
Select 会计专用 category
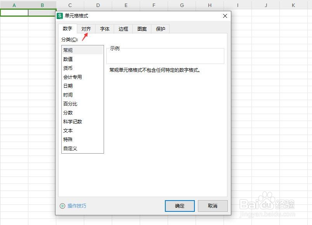click(x=83, y=77)
